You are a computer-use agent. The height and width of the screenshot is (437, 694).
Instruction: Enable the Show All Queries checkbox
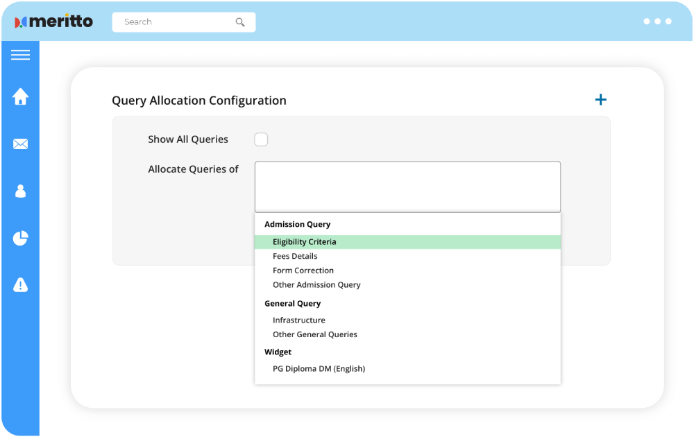[x=261, y=139]
